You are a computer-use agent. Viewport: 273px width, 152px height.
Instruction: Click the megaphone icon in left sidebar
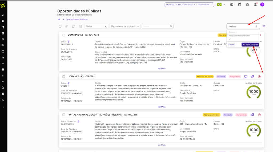click(x=3, y=15)
